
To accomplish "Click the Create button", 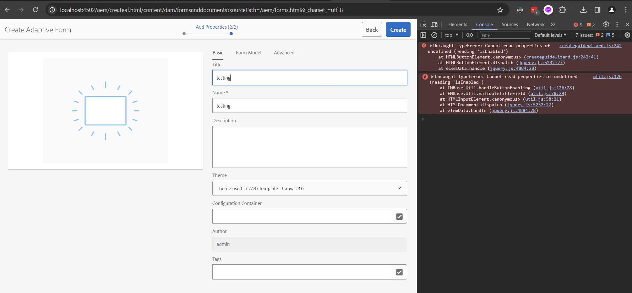I will click(398, 30).
